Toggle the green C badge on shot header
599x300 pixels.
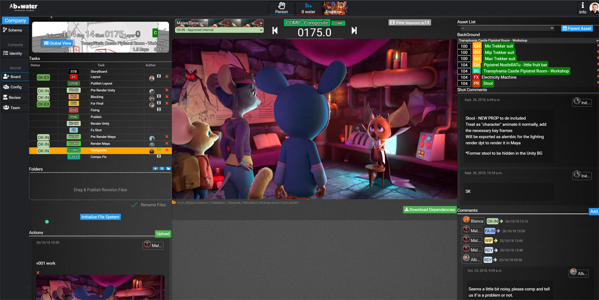click(x=155, y=33)
